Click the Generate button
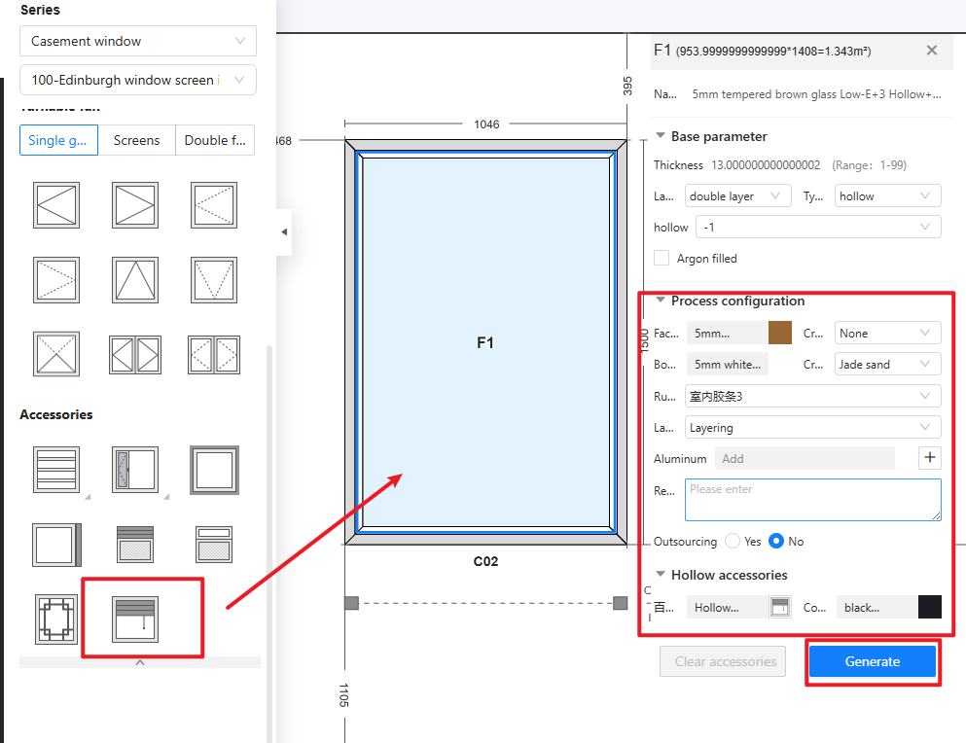966x743 pixels. click(872, 661)
